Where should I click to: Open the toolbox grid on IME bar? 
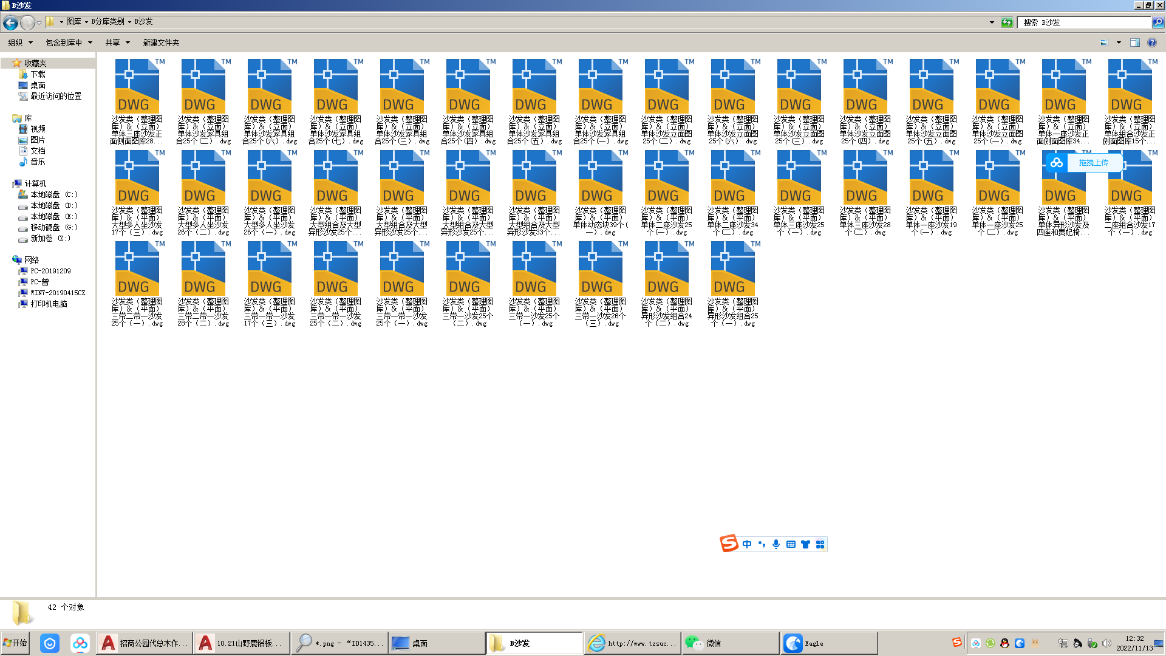(x=820, y=544)
